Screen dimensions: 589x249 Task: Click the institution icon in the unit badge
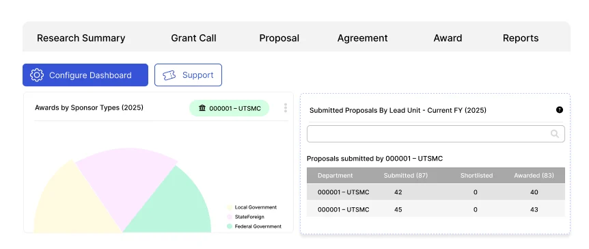pos(202,108)
